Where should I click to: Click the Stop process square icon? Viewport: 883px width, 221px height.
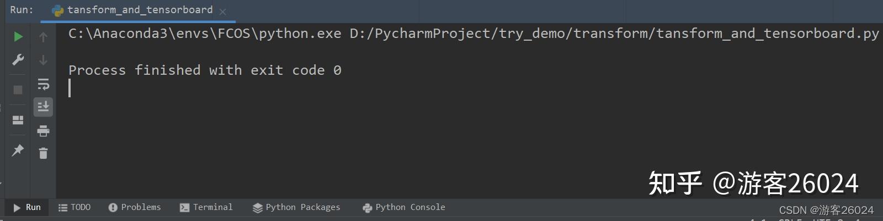coord(18,90)
